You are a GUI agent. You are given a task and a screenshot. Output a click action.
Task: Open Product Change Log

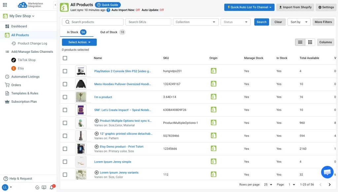click(29, 43)
